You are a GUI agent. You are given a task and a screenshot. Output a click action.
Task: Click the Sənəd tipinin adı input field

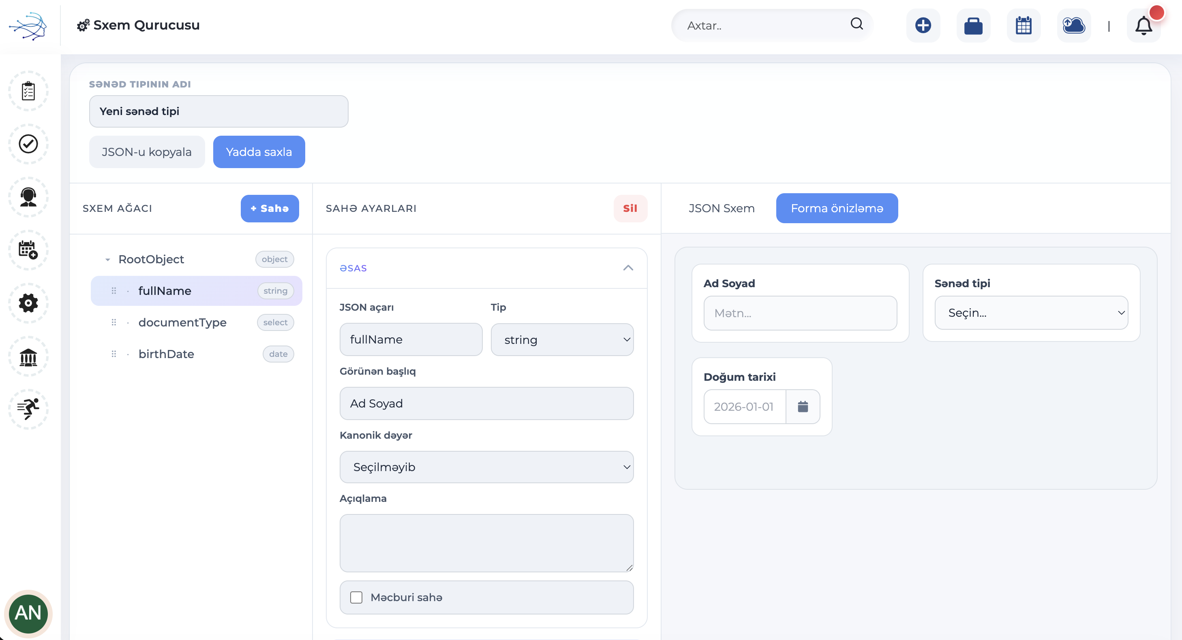pos(218,111)
